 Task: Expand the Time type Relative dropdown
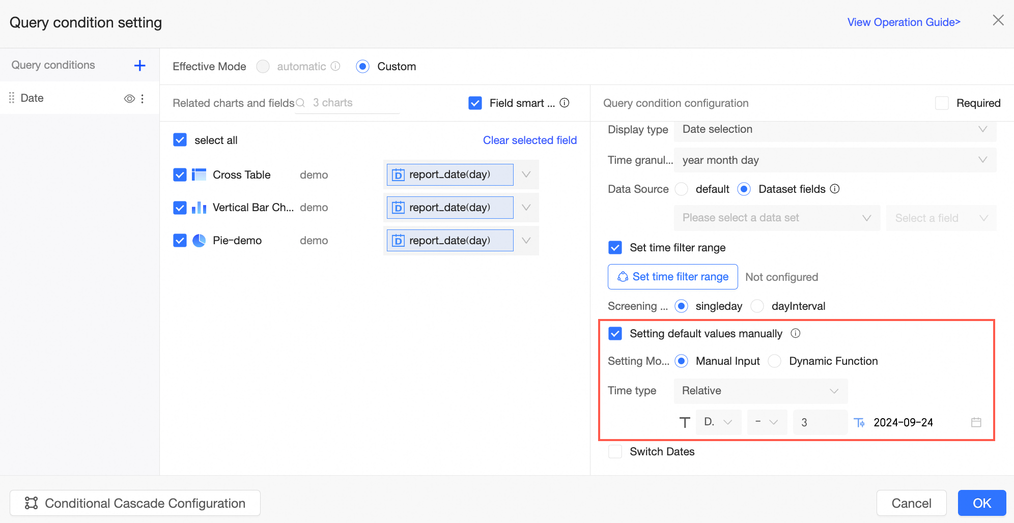[760, 391]
